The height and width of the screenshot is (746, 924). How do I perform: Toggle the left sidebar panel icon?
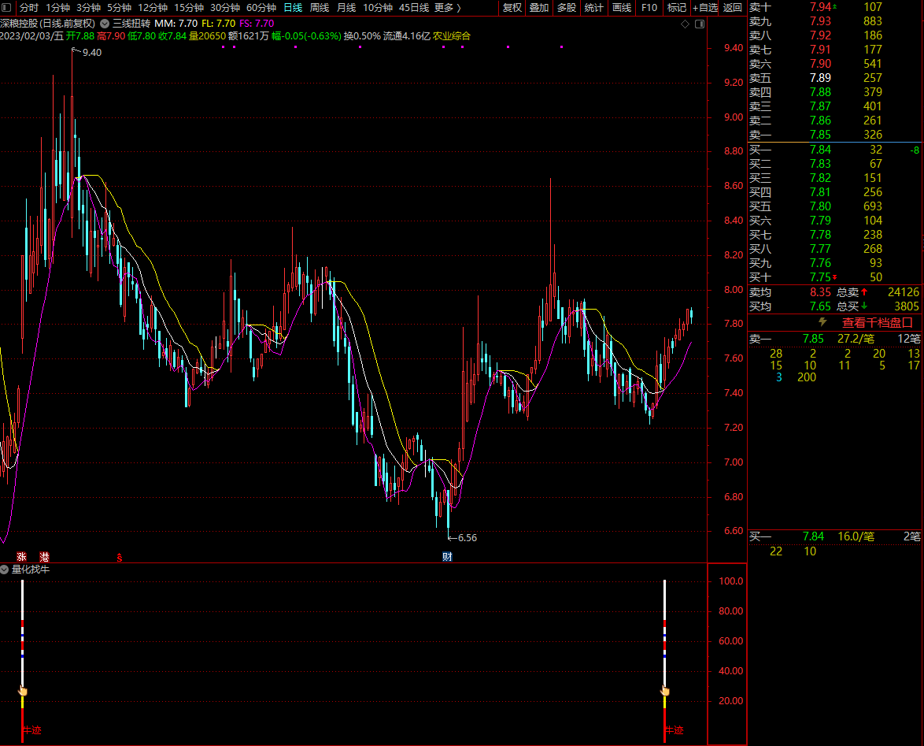coord(6,7)
